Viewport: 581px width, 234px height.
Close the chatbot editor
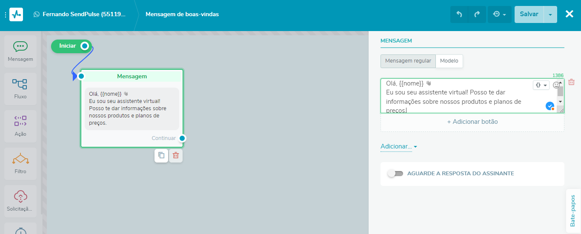click(570, 14)
